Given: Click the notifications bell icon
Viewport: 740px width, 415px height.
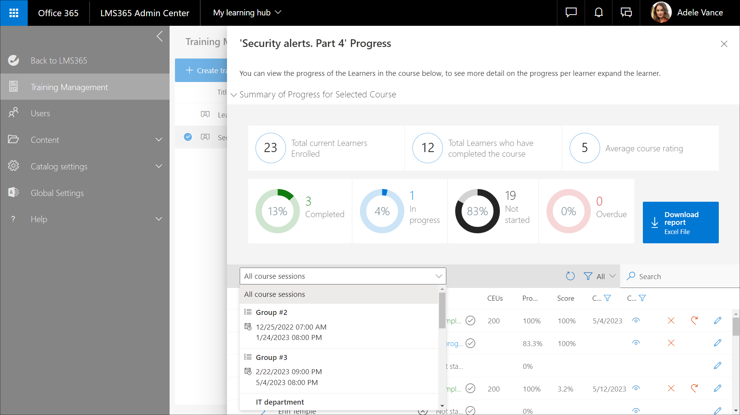Looking at the screenshot, I should 598,13.
